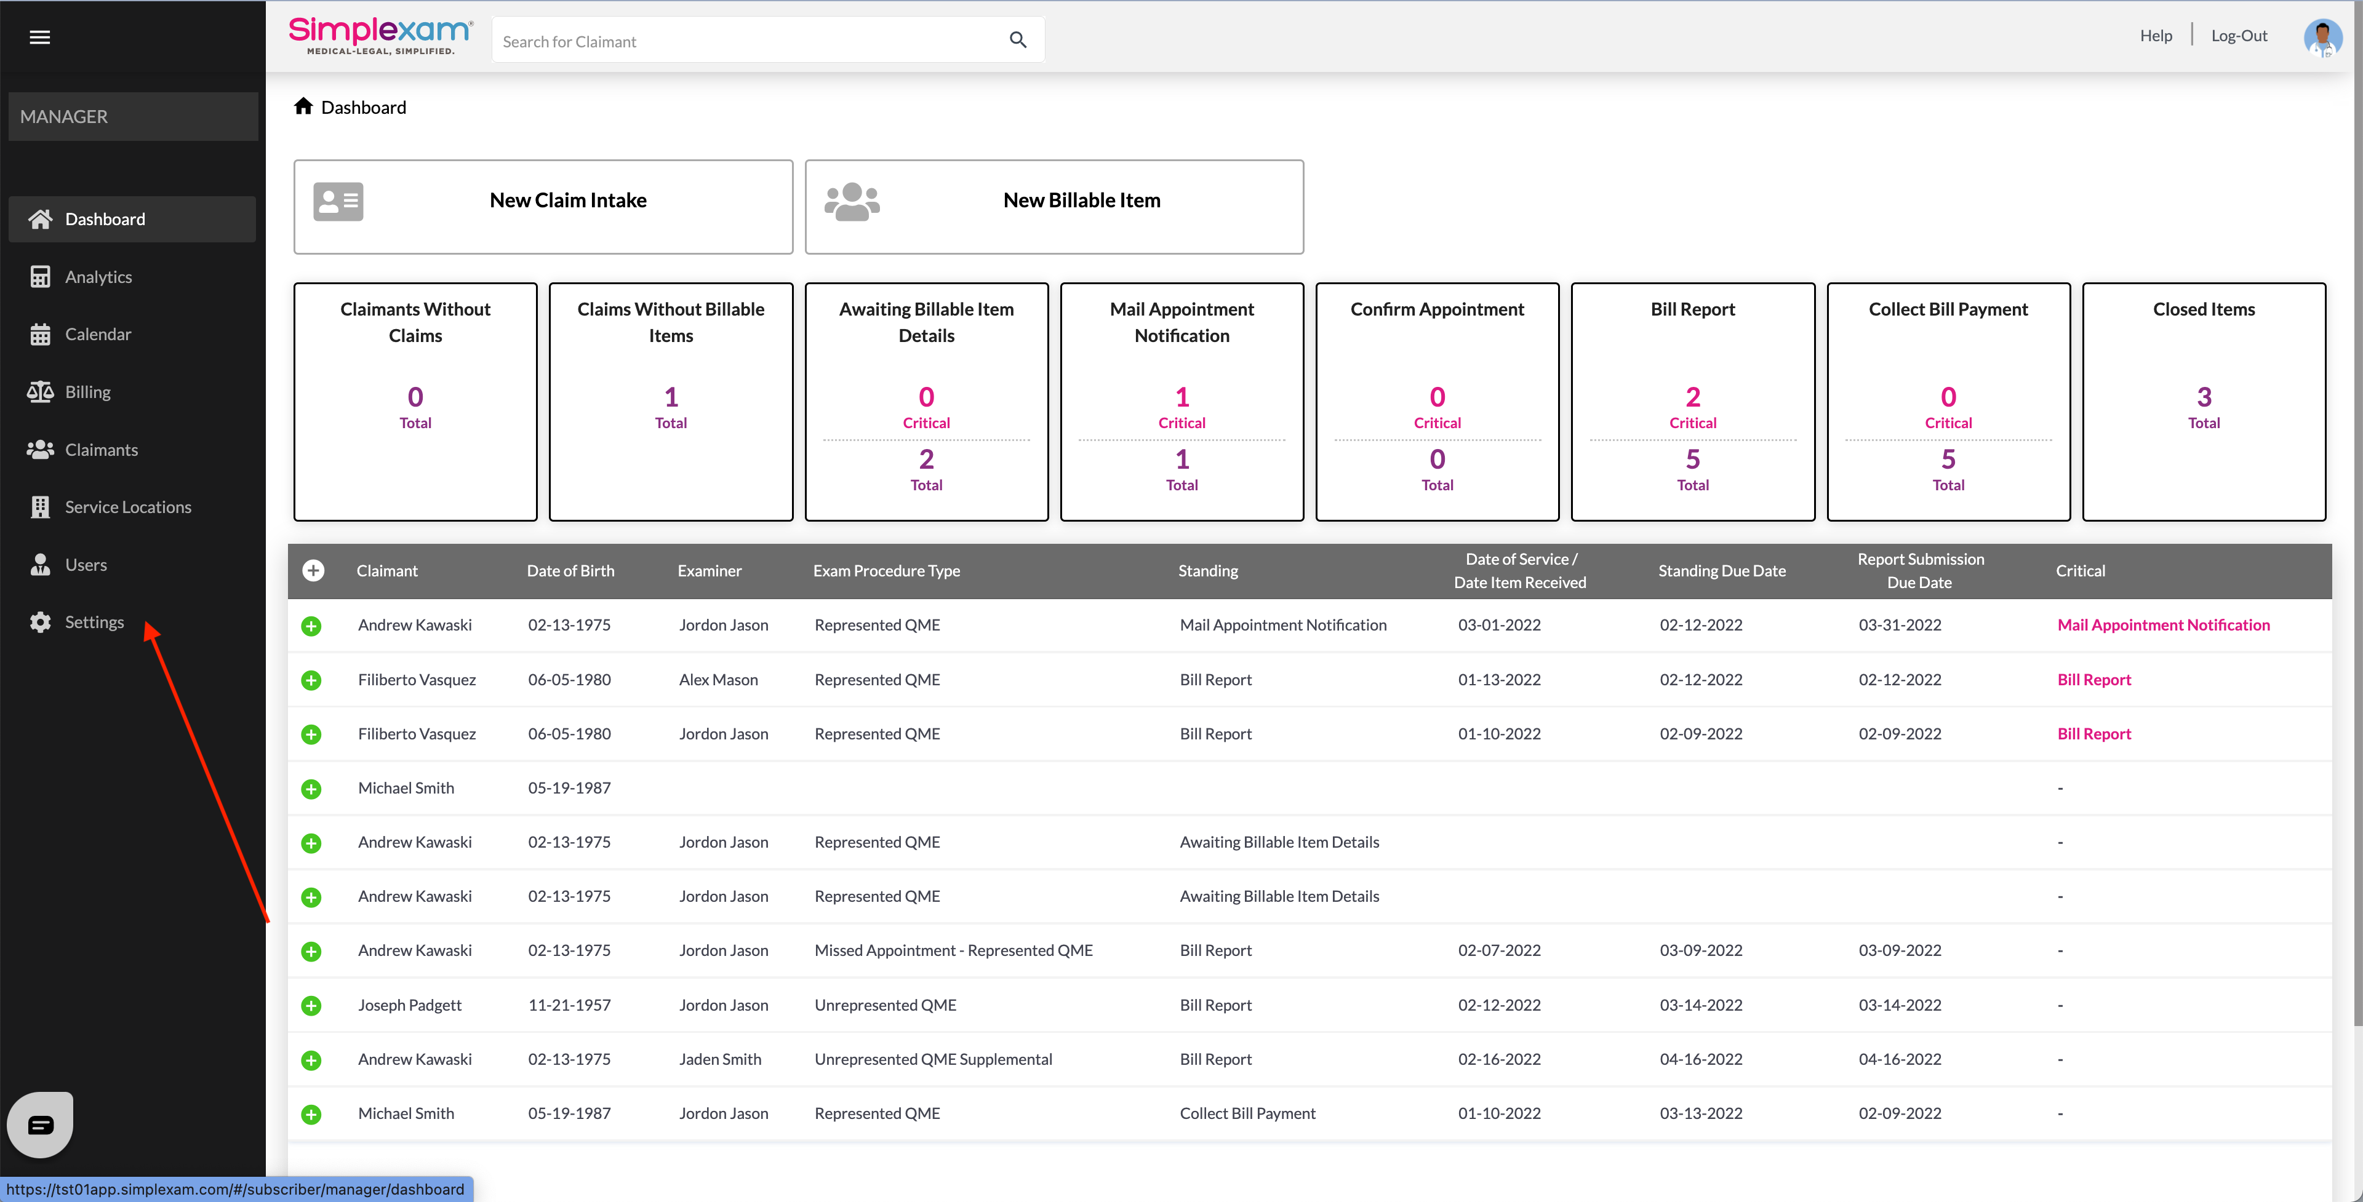This screenshot has height=1202, width=2363.
Task: Open the Analytics menu item
Action: [98, 277]
